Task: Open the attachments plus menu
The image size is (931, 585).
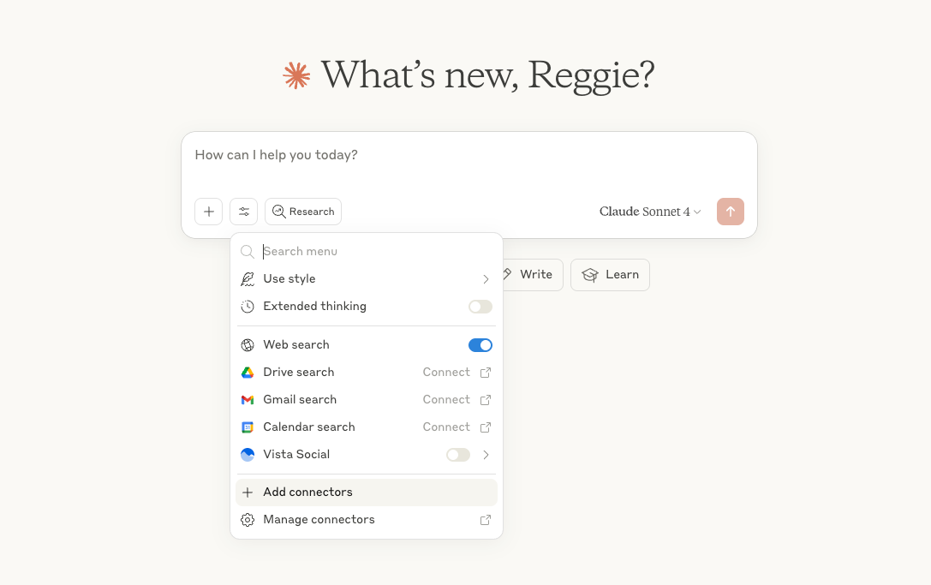Action: [x=208, y=211]
